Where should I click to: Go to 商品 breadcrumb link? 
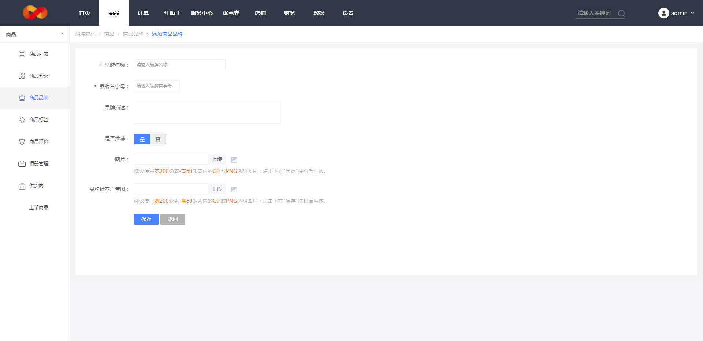[x=109, y=34]
